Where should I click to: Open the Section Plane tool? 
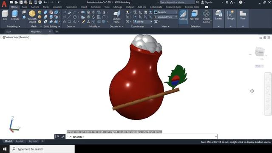[116, 17]
